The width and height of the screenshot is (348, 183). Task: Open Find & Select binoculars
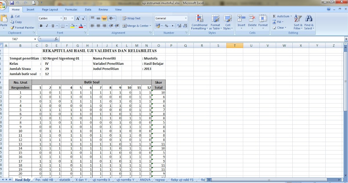tap(309, 22)
